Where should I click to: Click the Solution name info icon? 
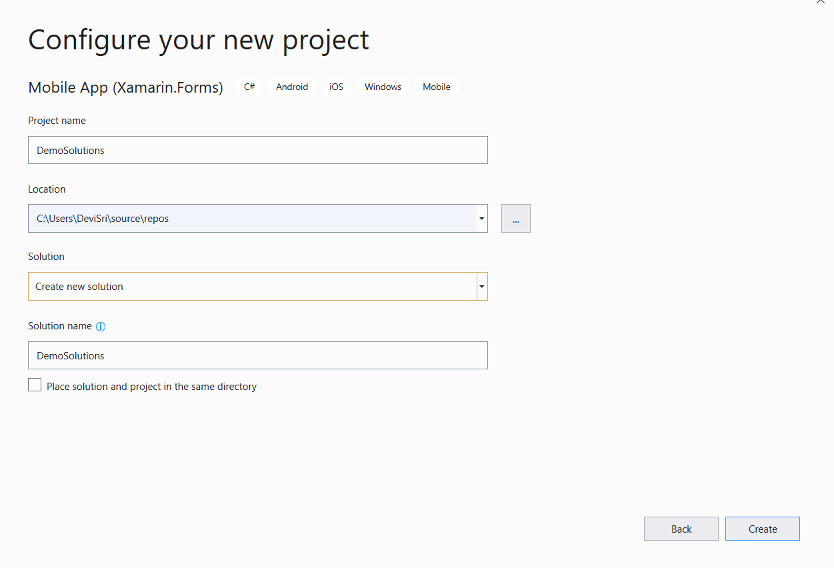(101, 327)
